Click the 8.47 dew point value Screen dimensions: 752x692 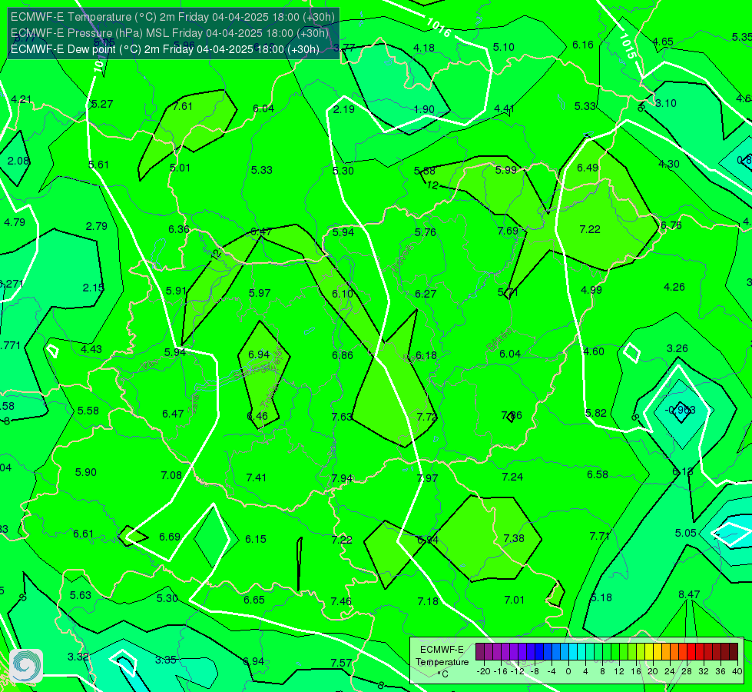tap(689, 594)
